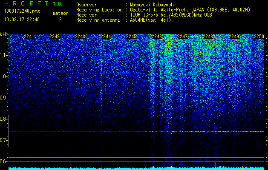Click the 2244 time marker
Viewport: 268px width, 170px height.
click(x=106, y=37)
